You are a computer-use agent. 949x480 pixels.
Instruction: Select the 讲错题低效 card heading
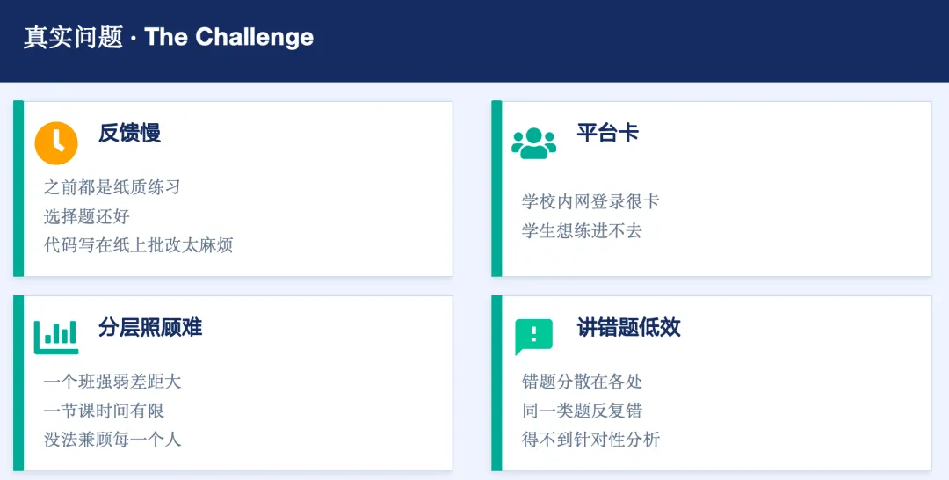coord(628,327)
